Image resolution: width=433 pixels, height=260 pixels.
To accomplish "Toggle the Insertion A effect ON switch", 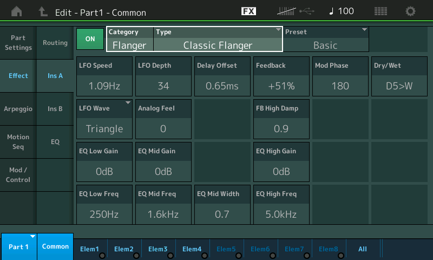I will click(x=90, y=39).
